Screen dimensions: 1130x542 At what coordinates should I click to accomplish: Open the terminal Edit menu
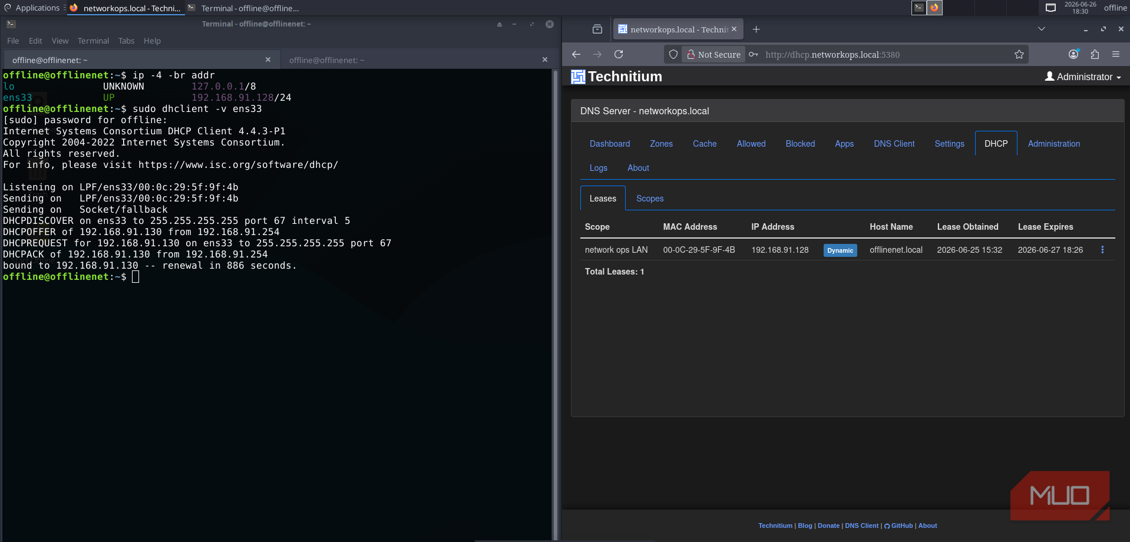[x=35, y=41]
